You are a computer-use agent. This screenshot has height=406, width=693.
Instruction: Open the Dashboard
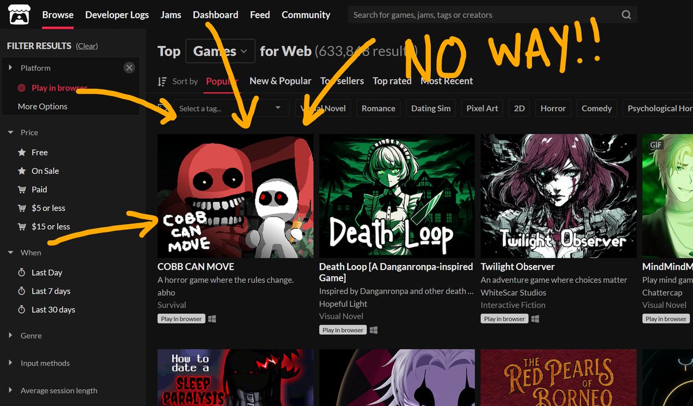[x=215, y=15]
